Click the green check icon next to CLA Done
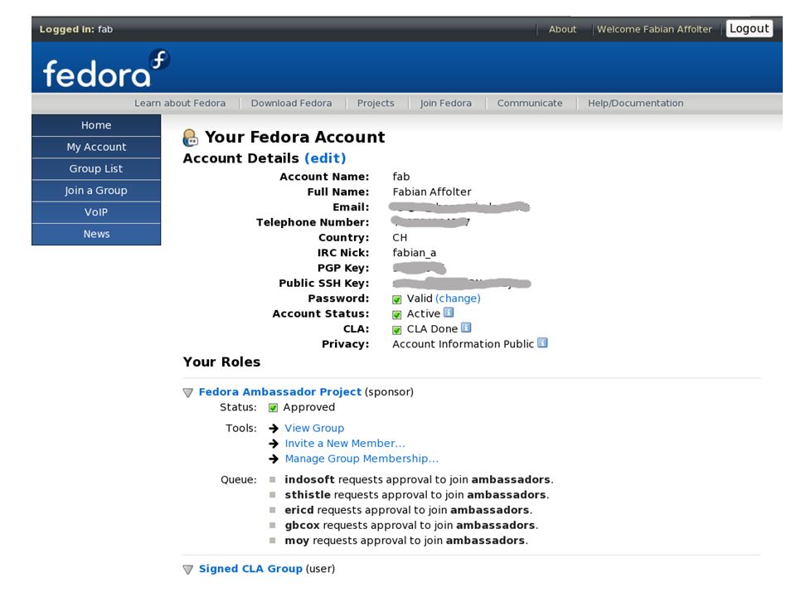Screen dimensions: 796x597 point(397,330)
